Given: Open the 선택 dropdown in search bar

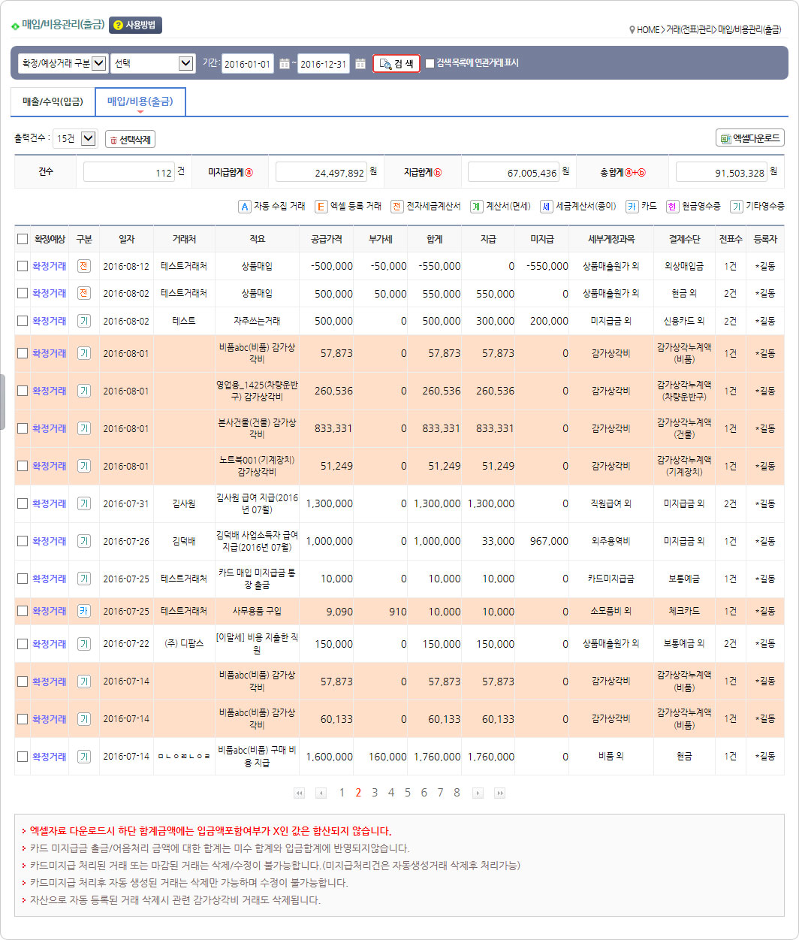Looking at the screenshot, I should click(152, 64).
